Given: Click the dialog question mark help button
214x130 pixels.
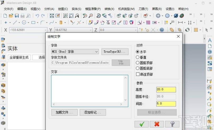Looking at the screenshot, I should click(x=172, y=124).
